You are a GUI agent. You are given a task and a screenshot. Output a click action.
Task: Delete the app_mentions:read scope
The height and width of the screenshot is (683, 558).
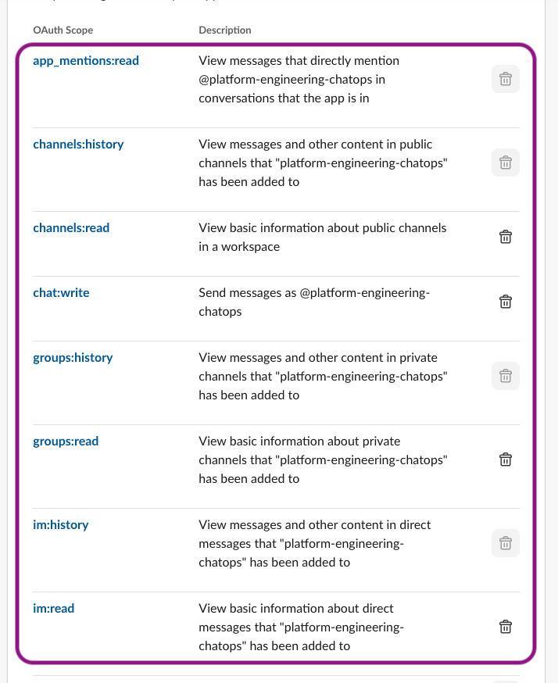pos(505,79)
